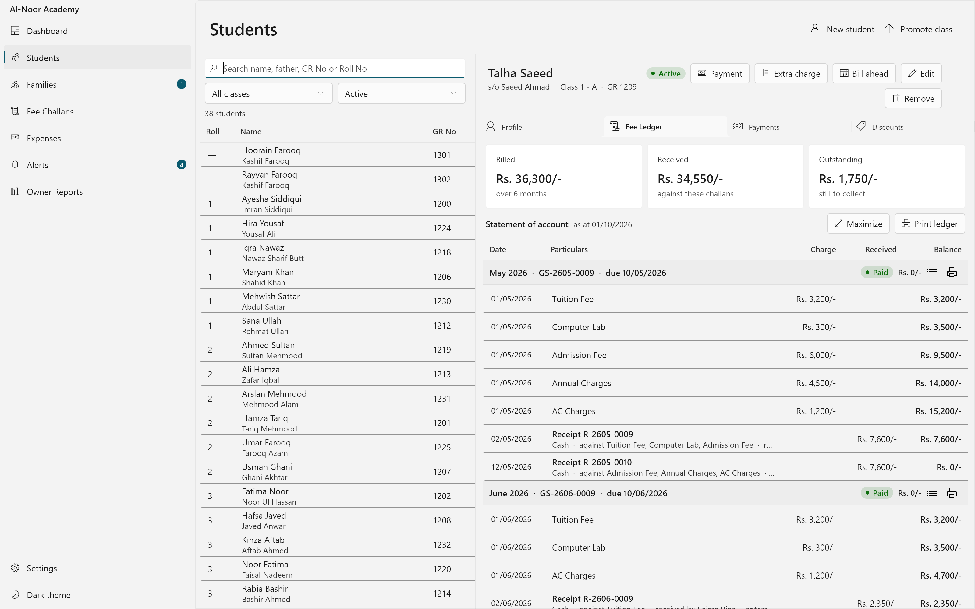Remove the student via Remove button

point(913,99)
